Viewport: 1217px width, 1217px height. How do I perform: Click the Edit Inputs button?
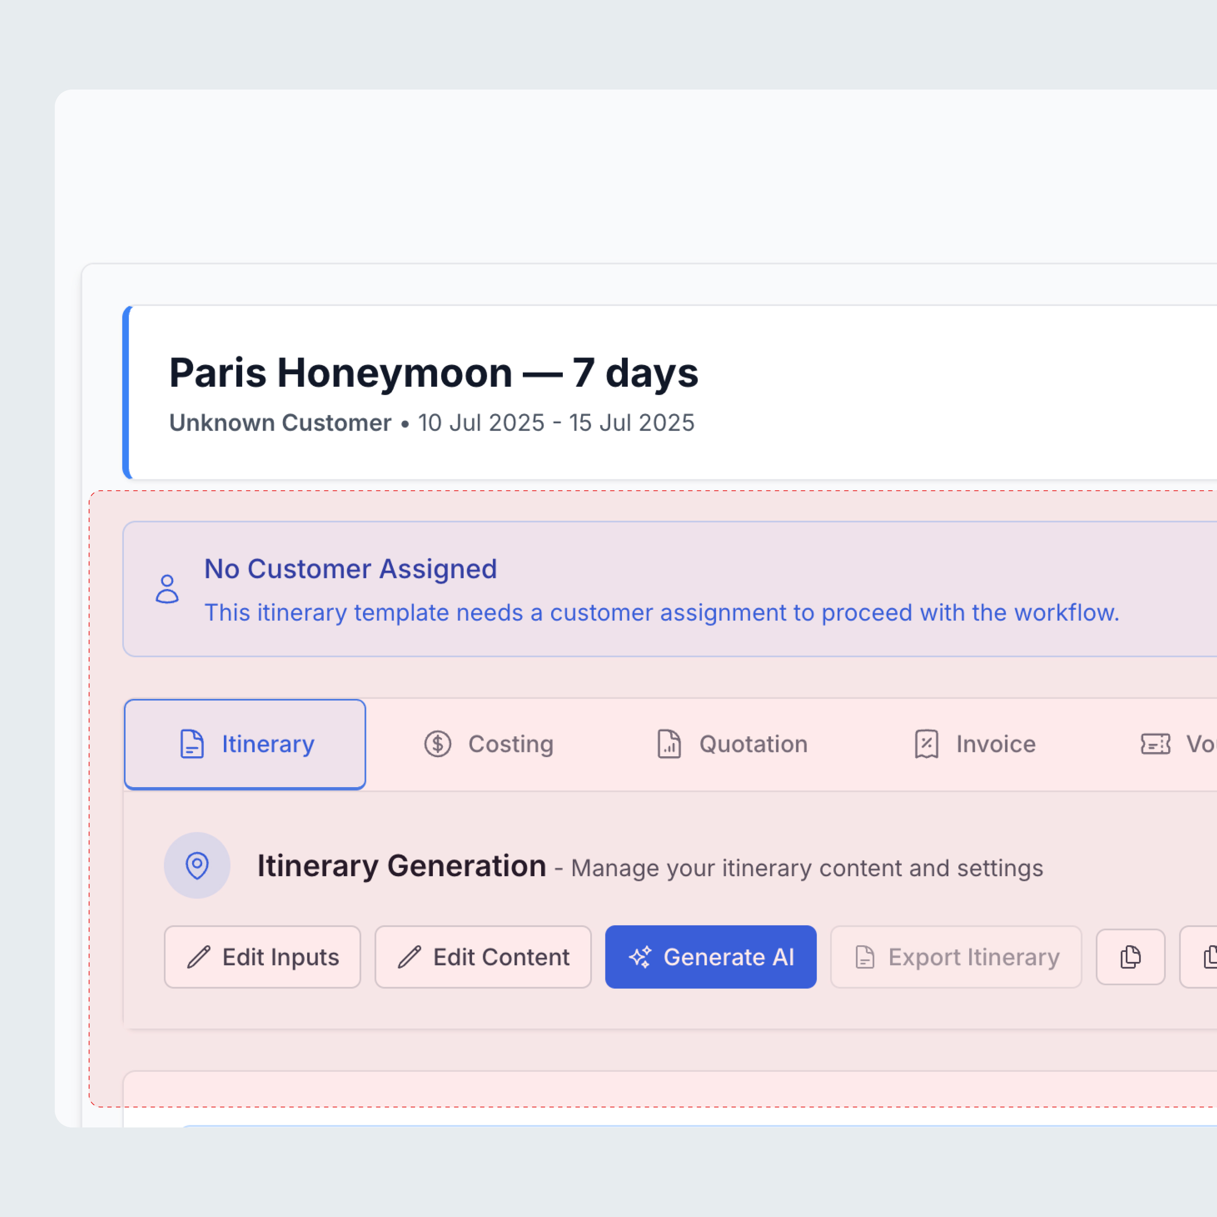(x=263, y=957)
